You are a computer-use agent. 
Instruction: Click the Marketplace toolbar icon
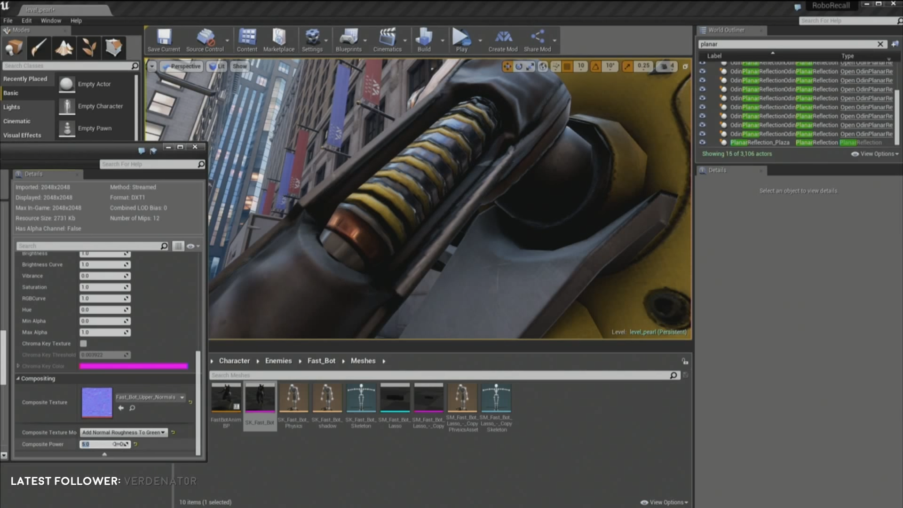(279, 40)
